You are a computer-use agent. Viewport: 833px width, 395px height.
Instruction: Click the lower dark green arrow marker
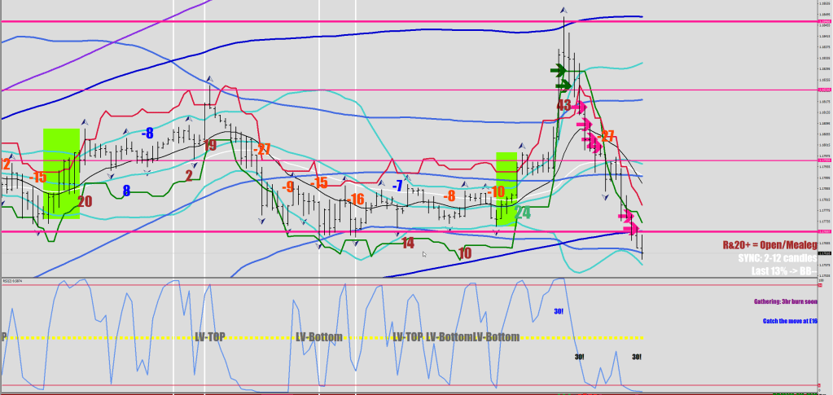click(x=563, y=85)
